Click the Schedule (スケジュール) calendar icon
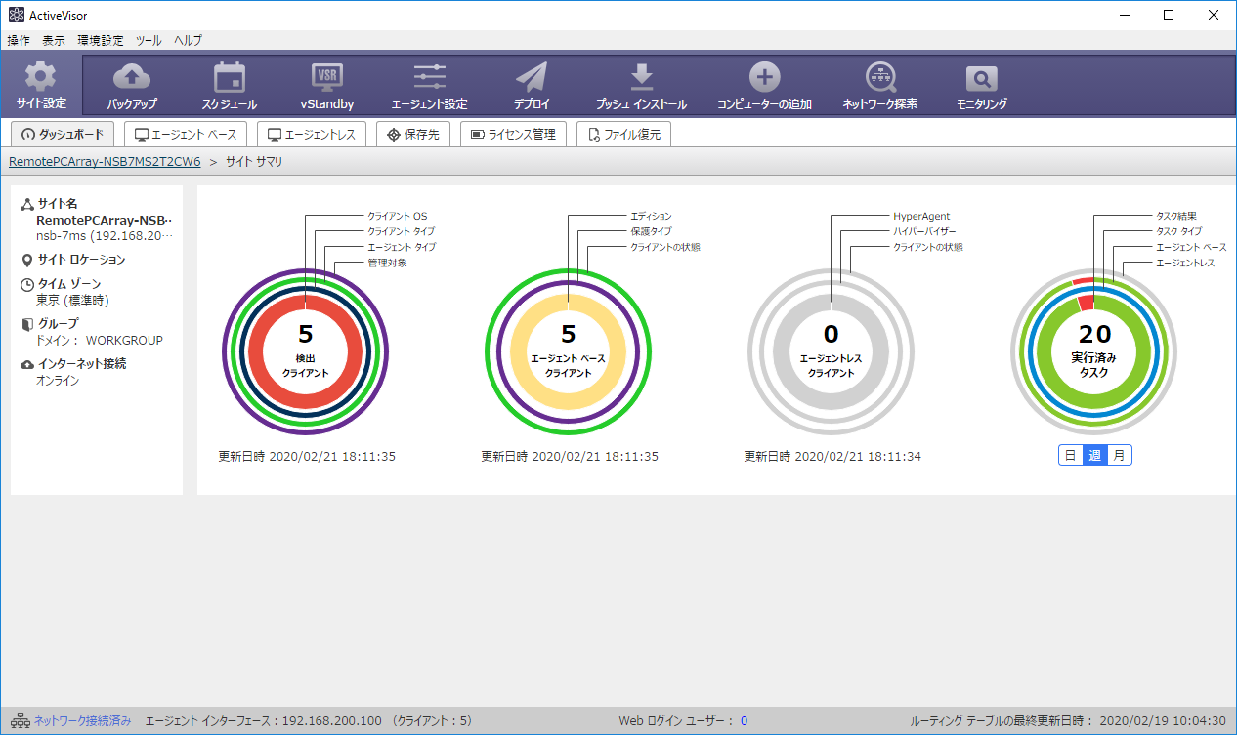This screenshot has height=735, width=1237. point(230,78)
